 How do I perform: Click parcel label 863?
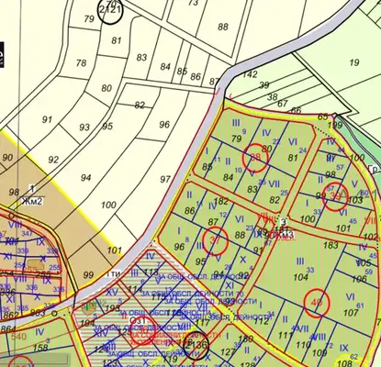[38, 313]
